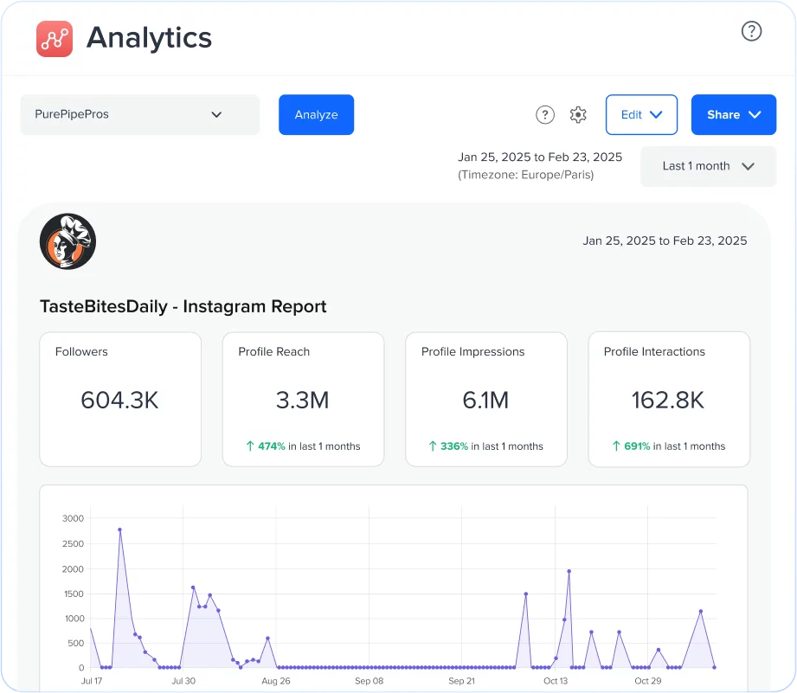
Task: Click the tallest peak data point on the chart
Action: tap(119, 531)
